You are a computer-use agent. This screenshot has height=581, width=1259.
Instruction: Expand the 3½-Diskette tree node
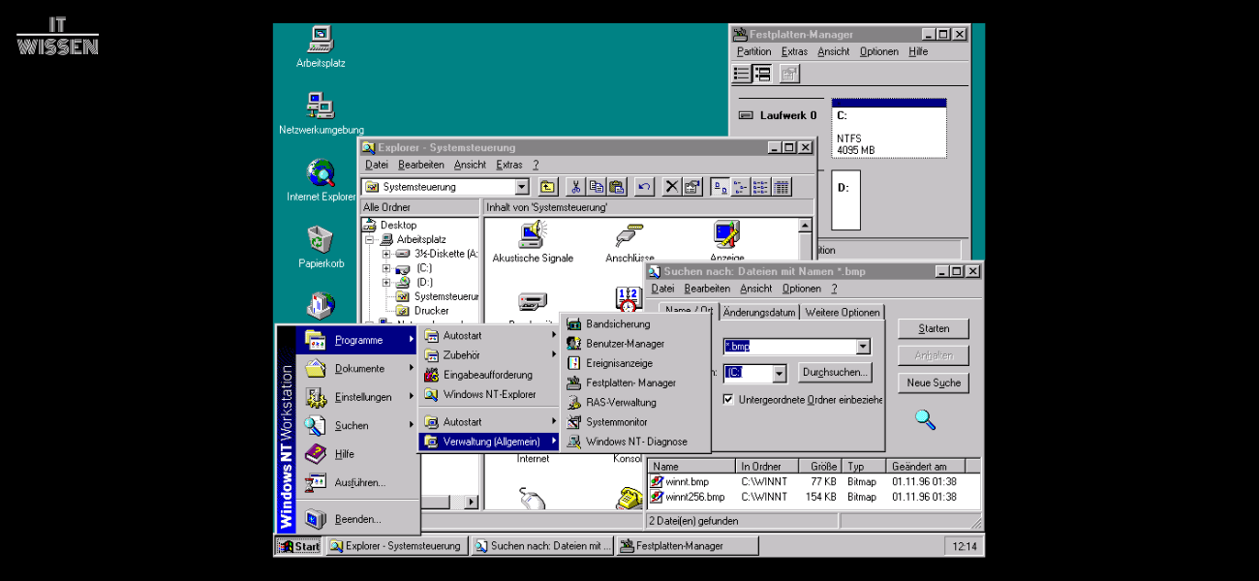coord(385,254)
